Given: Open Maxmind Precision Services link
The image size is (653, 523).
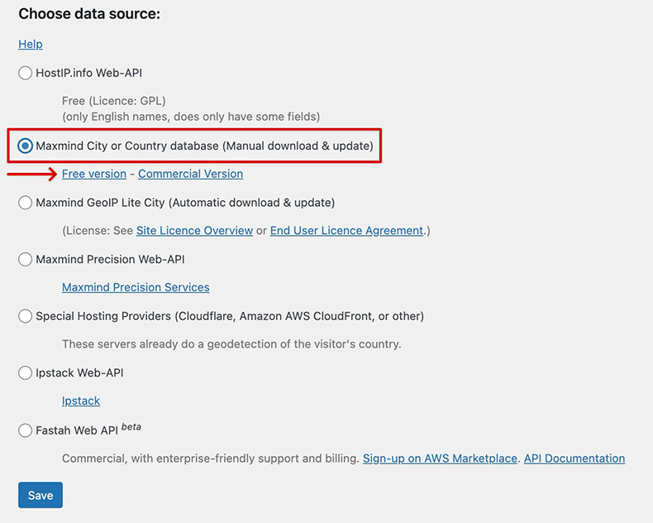Looking at the screenshot, I should pos(136,287).
